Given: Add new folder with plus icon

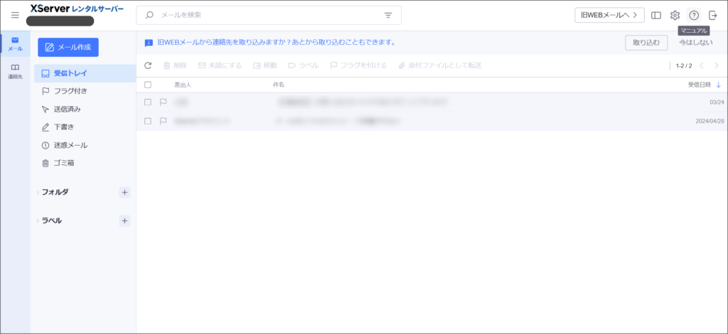Looking at the screenshot, I should coord(124,192).
